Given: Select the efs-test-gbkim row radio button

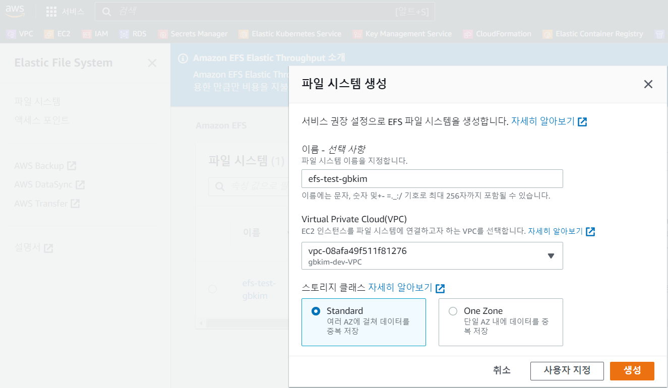Looking at the screenshot, I should point(212,289).
